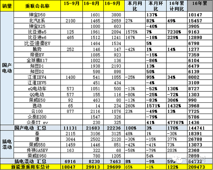Viewport: 213px width, 170px height.
Task: Click the 16-9月 column header
Action: pos(114,6)
